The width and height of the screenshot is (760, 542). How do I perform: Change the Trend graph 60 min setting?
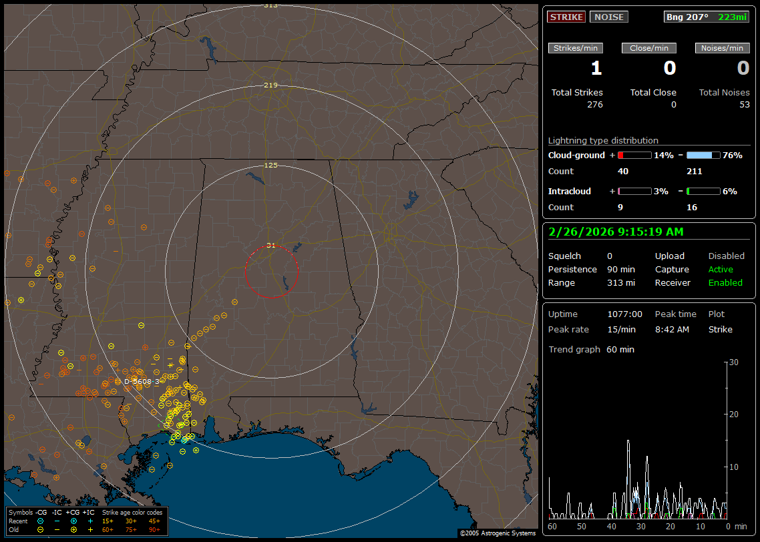[620, 349]
